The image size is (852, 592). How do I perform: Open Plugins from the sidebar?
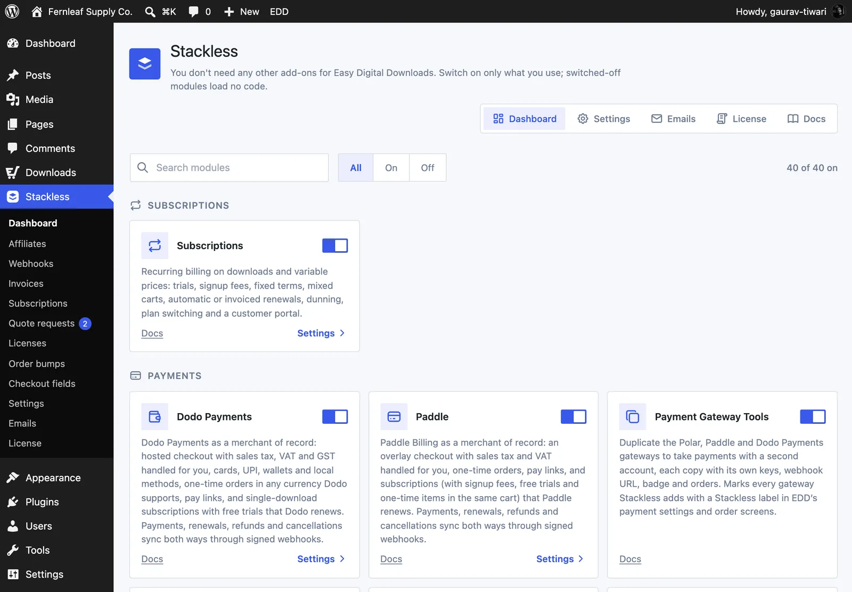[56, 502]
